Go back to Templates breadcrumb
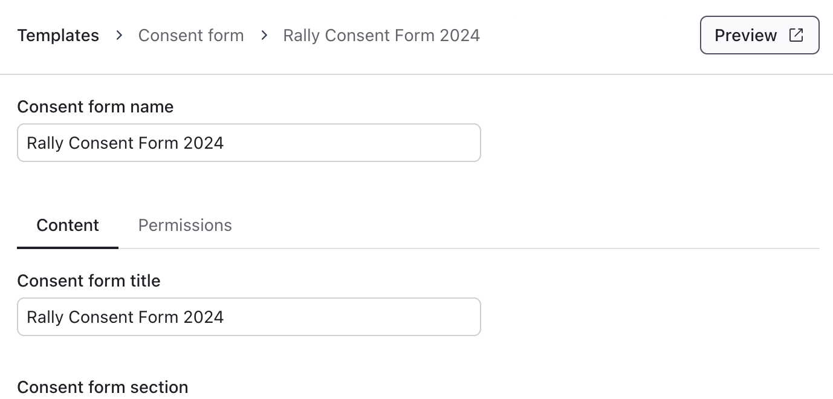Viewport: 833px width, 399px height. pyautogui.click(x=58, y=36)
